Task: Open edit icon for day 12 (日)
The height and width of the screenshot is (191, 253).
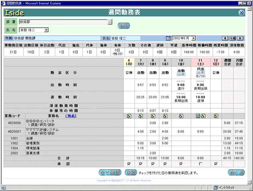Action: tap(216, 116)
